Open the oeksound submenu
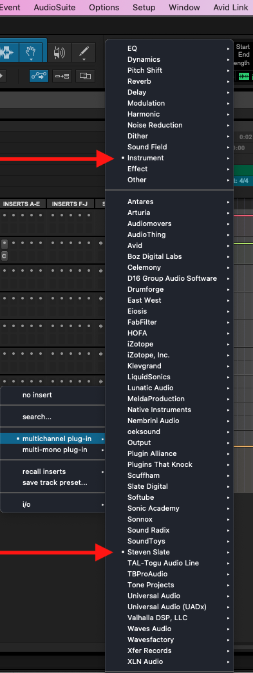 point(169,431)
